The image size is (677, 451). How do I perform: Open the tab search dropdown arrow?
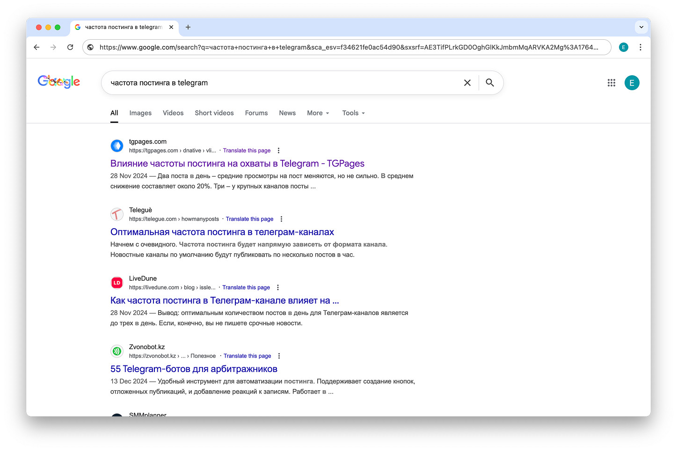pyautogui.click(x=641, y=27)
